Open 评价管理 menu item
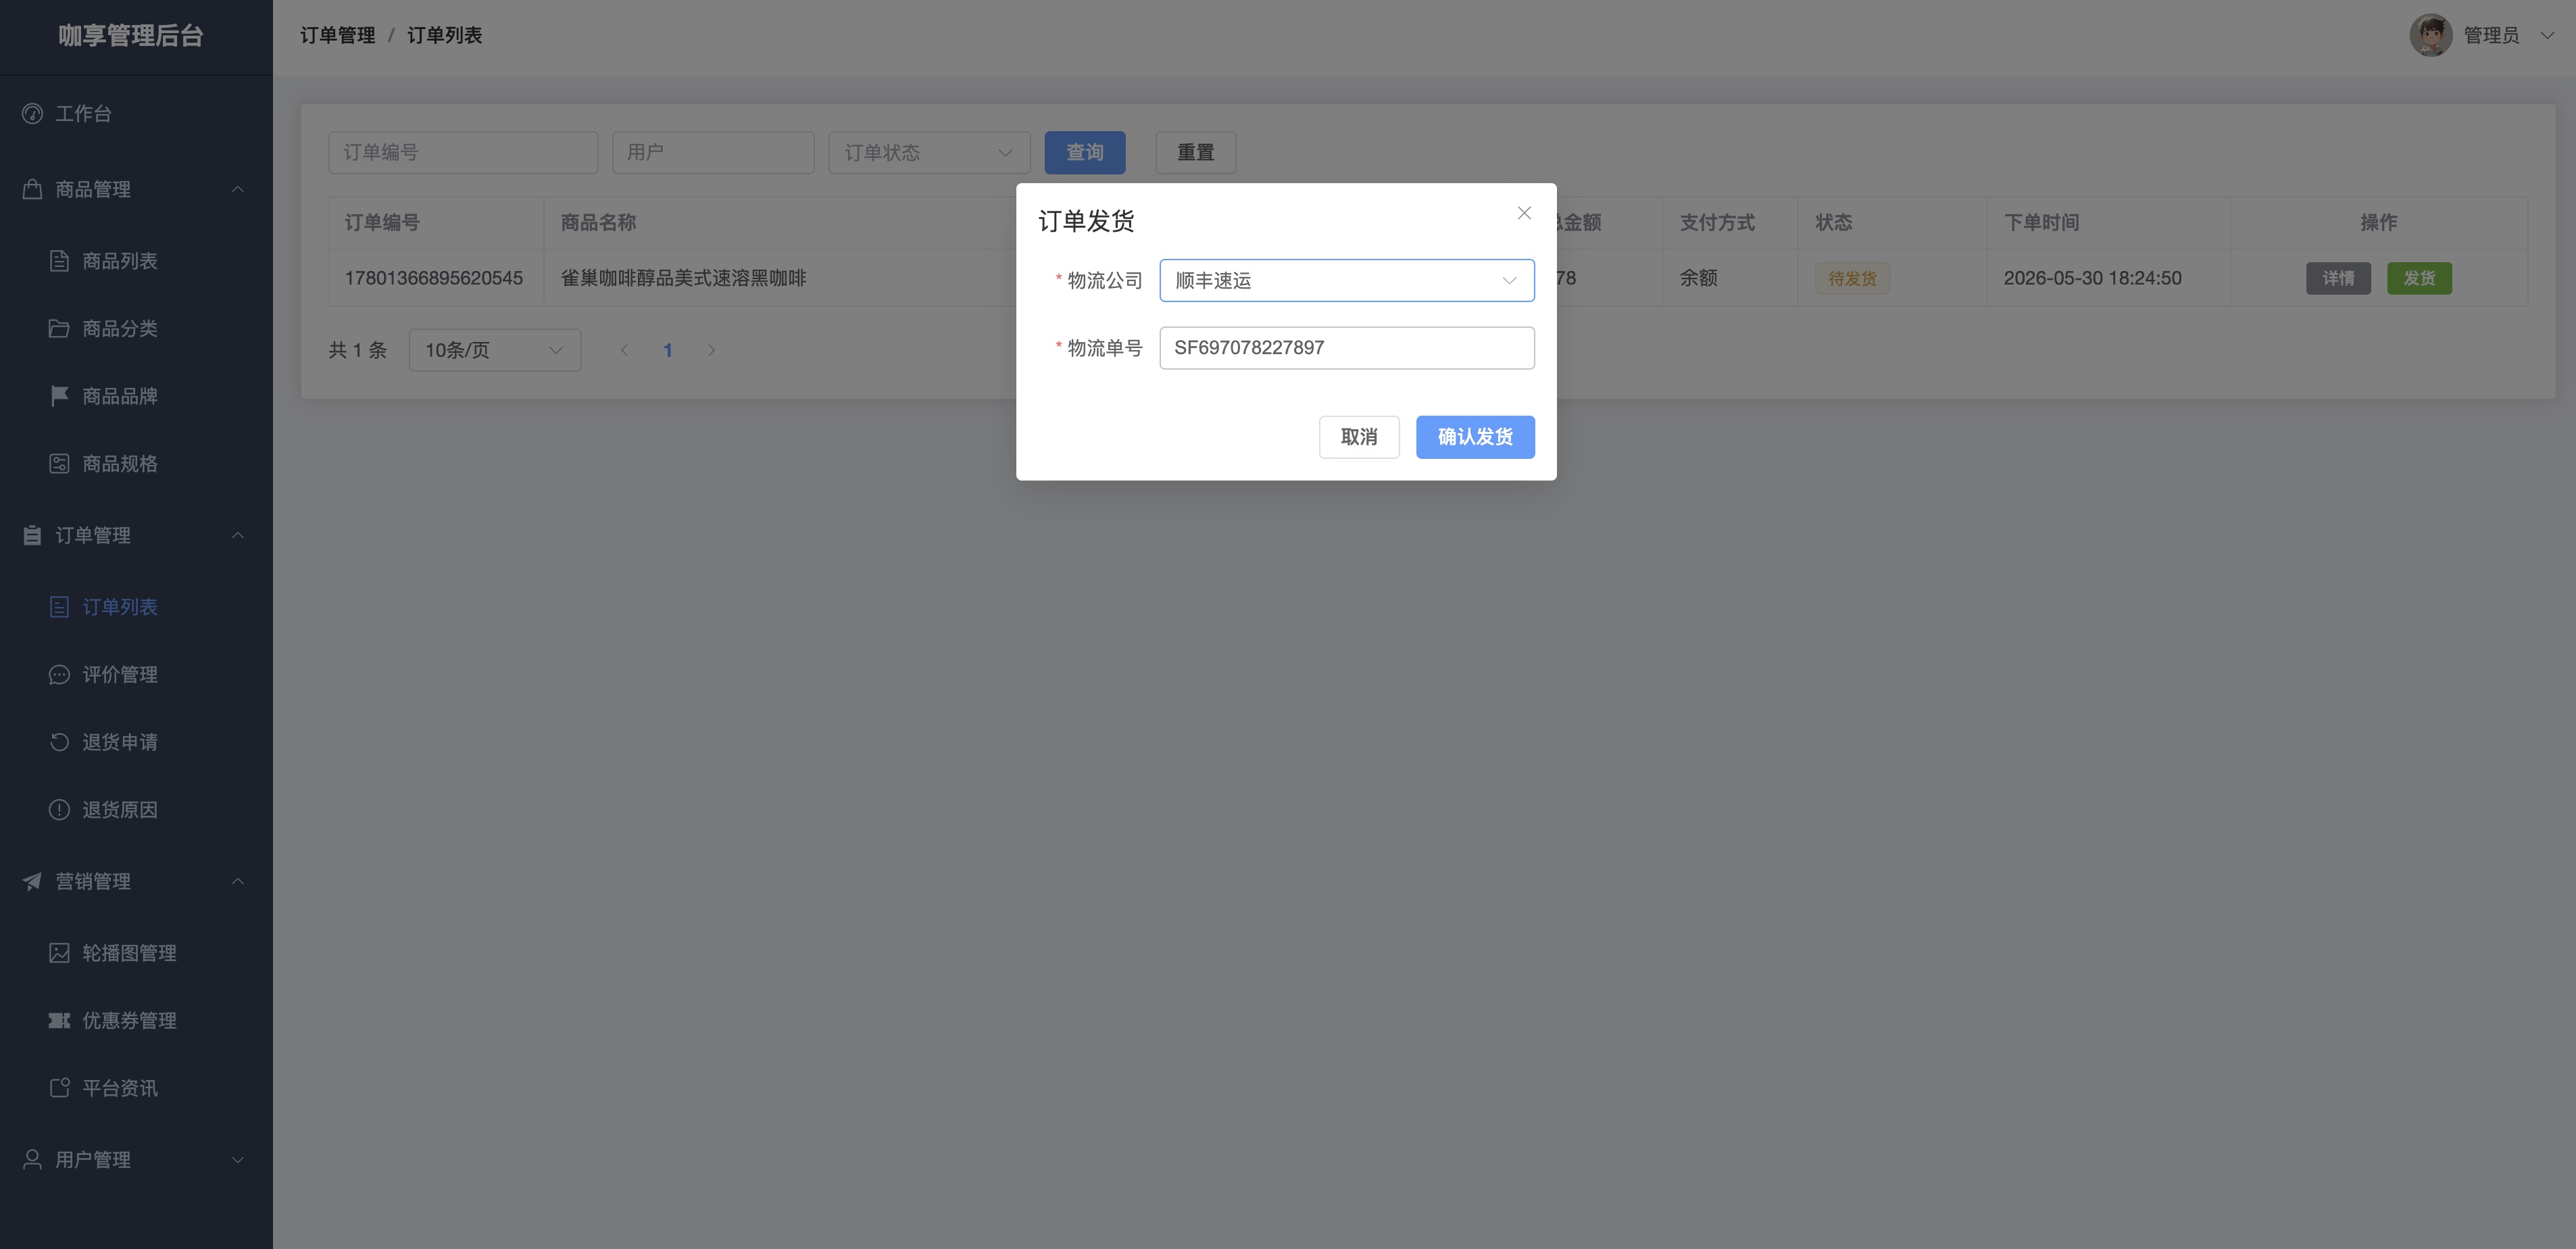 tap(136, 674)
